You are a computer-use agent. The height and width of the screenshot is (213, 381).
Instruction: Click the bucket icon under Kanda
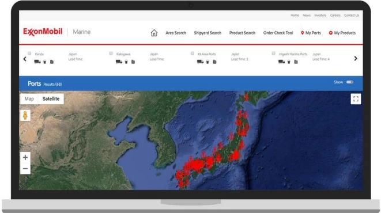coord(45,62)
